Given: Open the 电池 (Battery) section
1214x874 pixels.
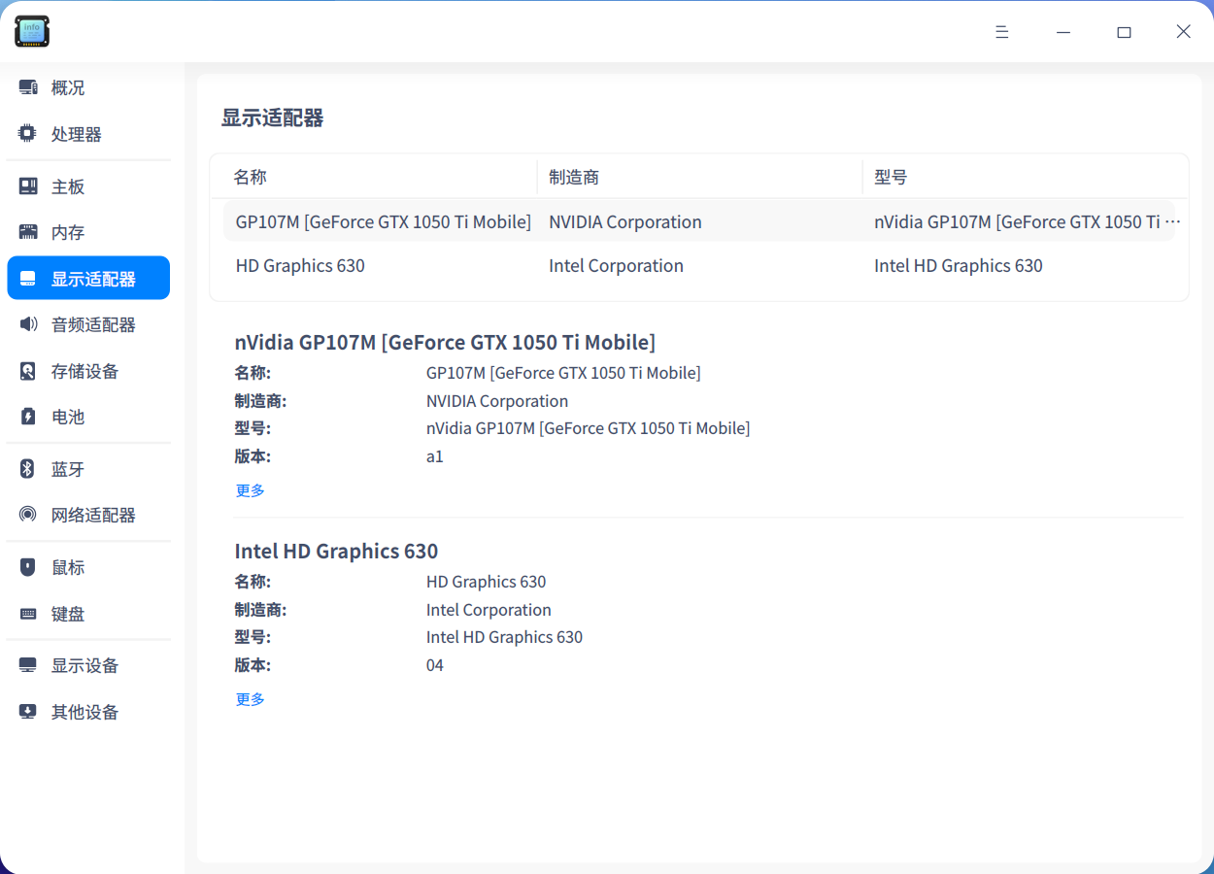Looking at the screenshot, I should pyautogui.click(x=68, y=417).
